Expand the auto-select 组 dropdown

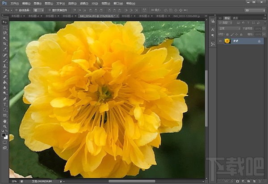38,9
